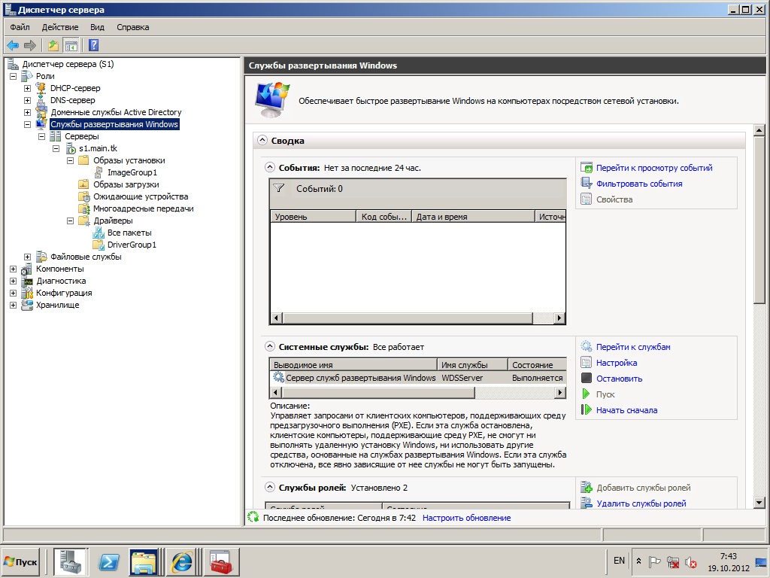
Task: Open the Настройка link for services
Action: (617, 363)
